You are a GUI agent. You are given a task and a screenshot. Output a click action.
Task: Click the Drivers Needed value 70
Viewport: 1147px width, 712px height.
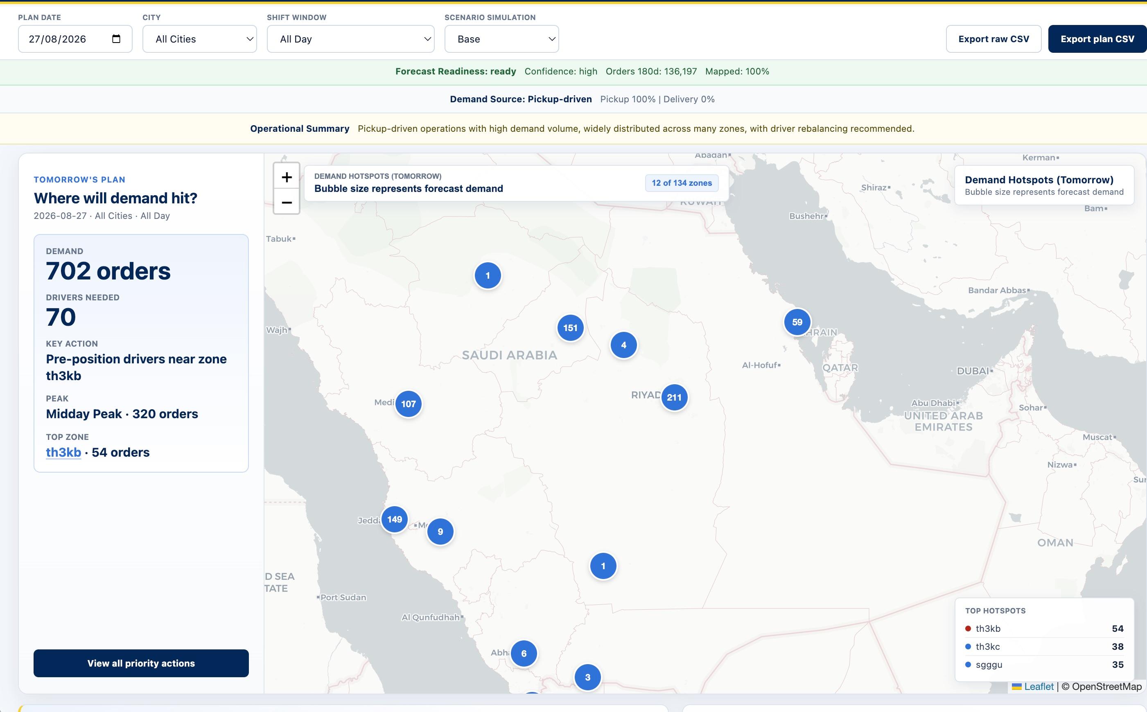point(61,317)
